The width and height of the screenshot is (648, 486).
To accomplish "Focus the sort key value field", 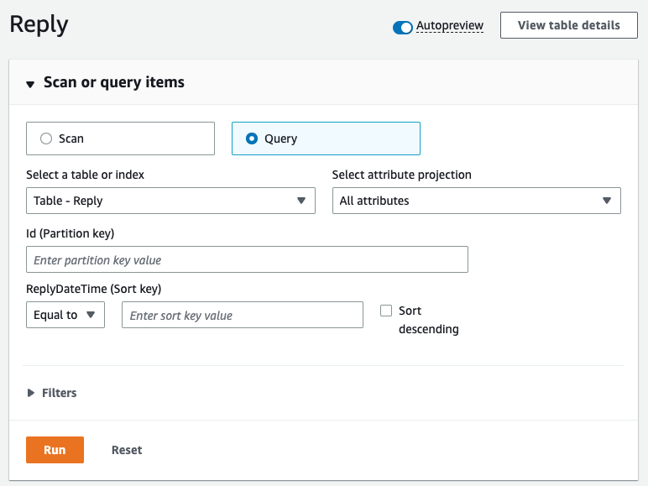I will point(242,316).
